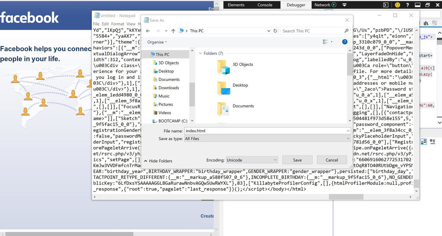This screenshot has width=442, height=236.
Task: Click the smiley feedback icon
Action: coord(397,5)
